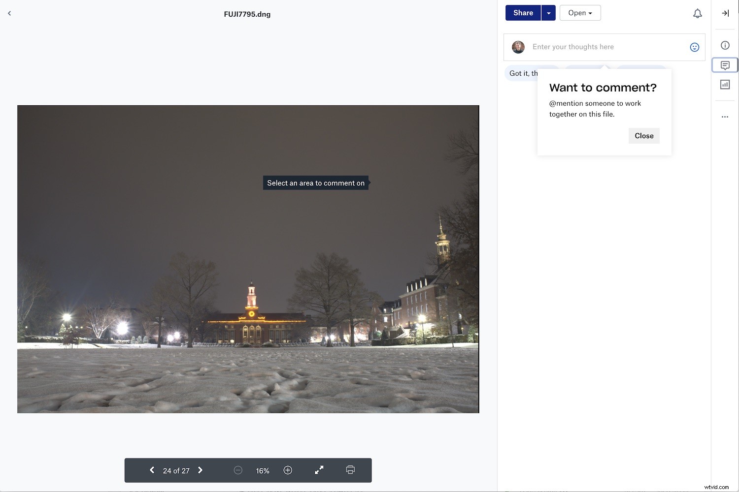This screenshot has width=739, height=492.
Task: Click the Share button
Action: 523,13
